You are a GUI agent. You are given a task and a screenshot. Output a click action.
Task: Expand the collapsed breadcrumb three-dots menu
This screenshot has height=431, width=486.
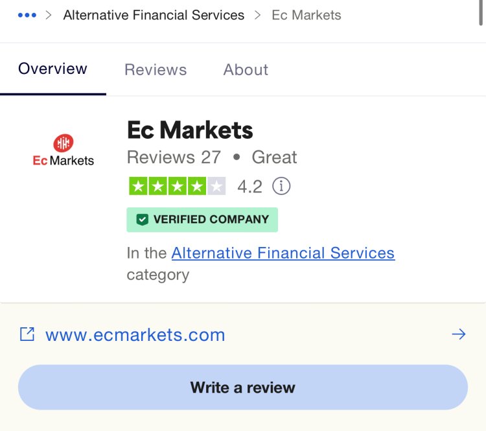coord(27,15)
